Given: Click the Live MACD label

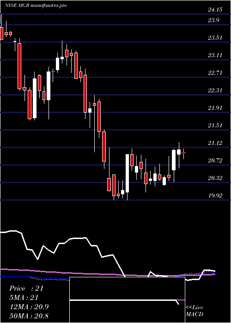Looking at the screenshot, I should tap(195, 311).
